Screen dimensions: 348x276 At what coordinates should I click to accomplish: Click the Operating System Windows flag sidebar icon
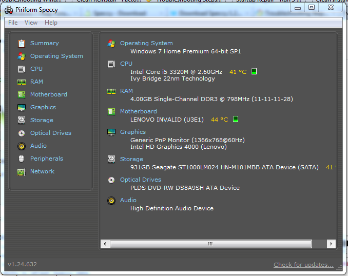(22, 56)
